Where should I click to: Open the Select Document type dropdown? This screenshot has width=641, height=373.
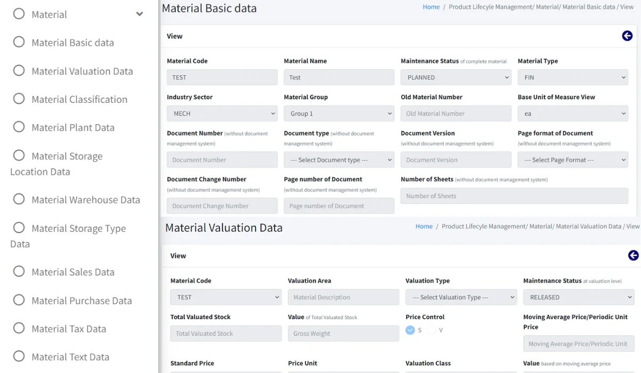(x=339, y=159)
